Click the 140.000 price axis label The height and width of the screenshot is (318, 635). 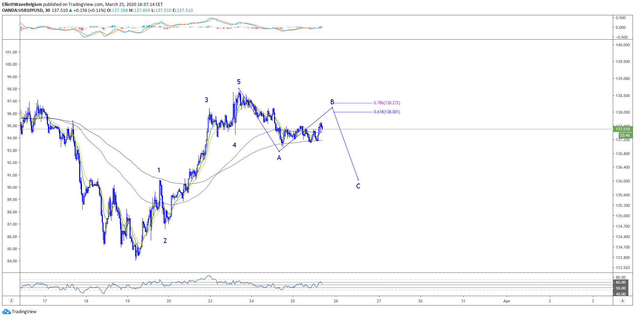click(623, 45)
